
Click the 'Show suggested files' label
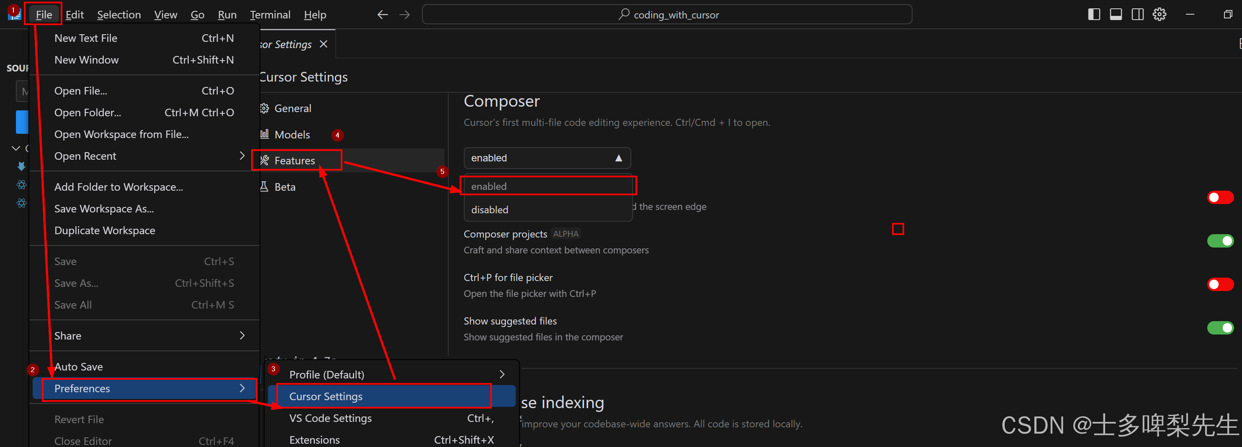pos(510,321)
